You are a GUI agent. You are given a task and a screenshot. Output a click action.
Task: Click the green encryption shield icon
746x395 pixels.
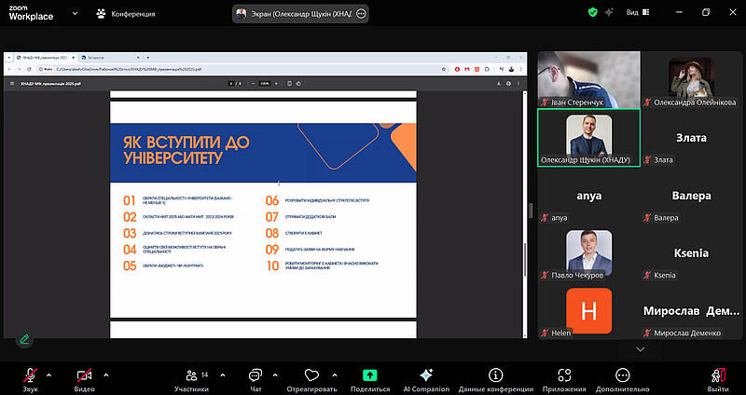click(x=592, y=13)
